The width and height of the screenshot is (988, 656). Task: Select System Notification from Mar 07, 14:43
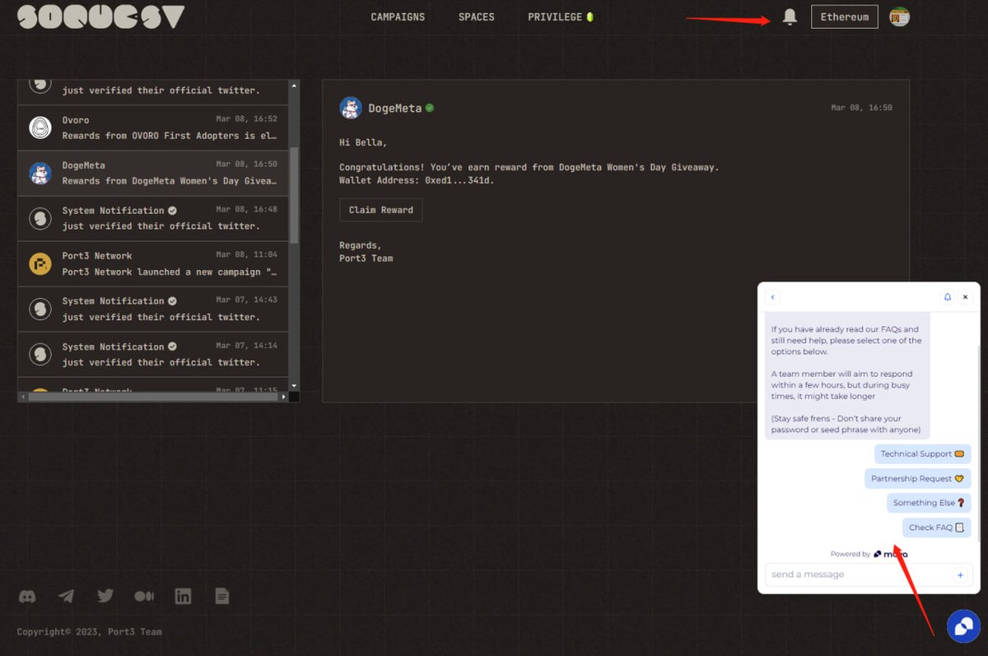point(153,309)
